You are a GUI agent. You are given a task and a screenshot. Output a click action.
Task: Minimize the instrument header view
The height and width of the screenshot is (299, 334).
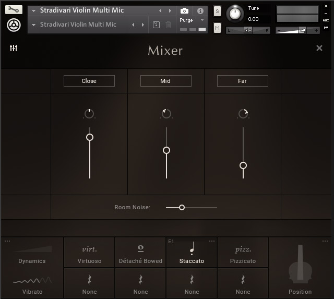[x=326, y=13]
